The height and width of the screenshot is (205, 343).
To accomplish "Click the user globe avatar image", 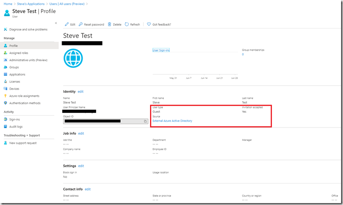I will click(x=73, y=58).
